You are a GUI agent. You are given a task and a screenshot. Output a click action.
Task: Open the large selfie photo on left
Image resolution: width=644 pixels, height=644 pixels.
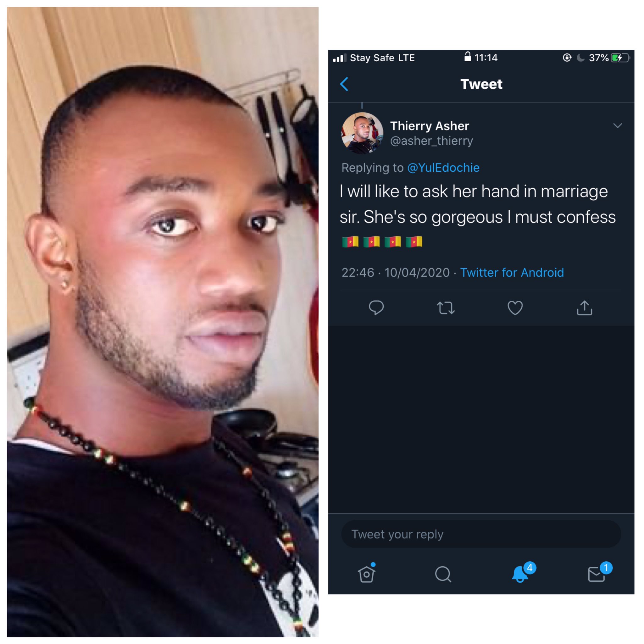click(x=163, y=322)
